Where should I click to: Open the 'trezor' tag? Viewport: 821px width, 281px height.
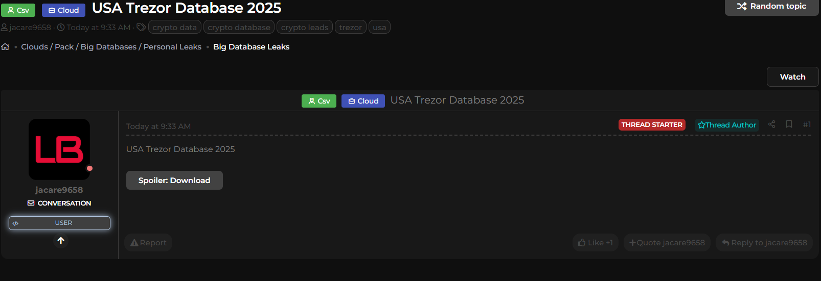click(350, 27)
